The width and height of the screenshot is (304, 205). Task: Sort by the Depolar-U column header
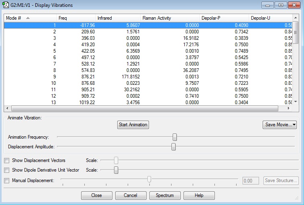[x=270, y=18]
